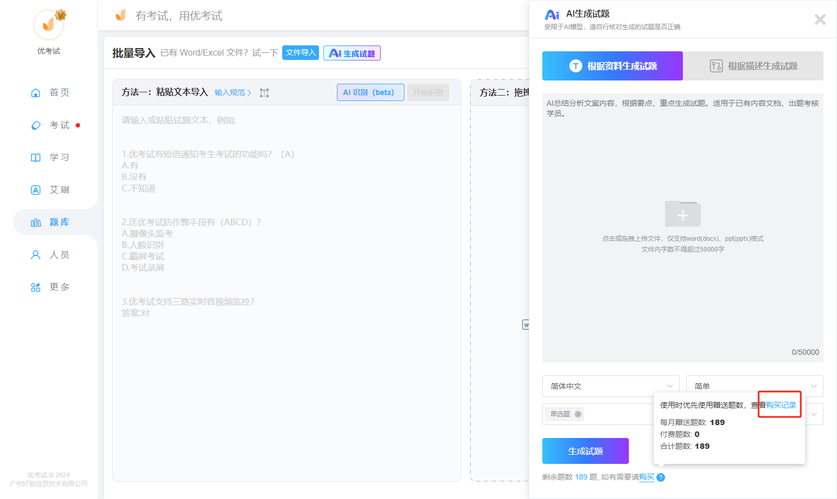Click the home house icon in sidebar
This screenshot has height=499, width=837.
coord(36,92)
